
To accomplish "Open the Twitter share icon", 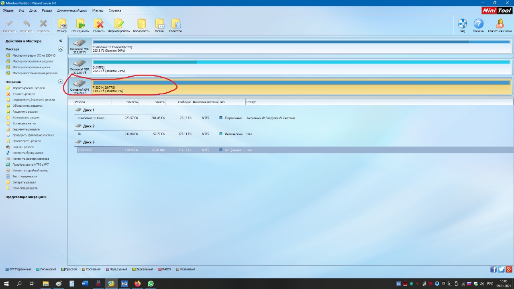I will point(501,269).
